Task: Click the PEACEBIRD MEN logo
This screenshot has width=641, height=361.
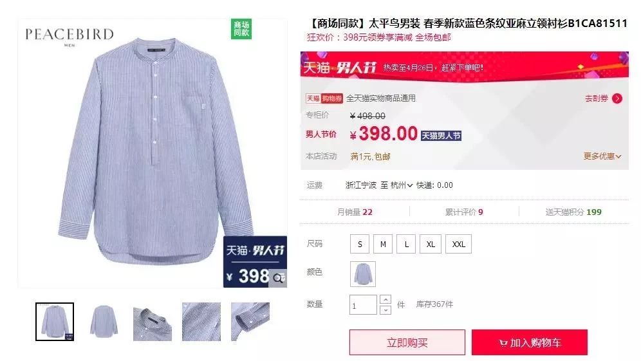Action: tap(69, 37)
